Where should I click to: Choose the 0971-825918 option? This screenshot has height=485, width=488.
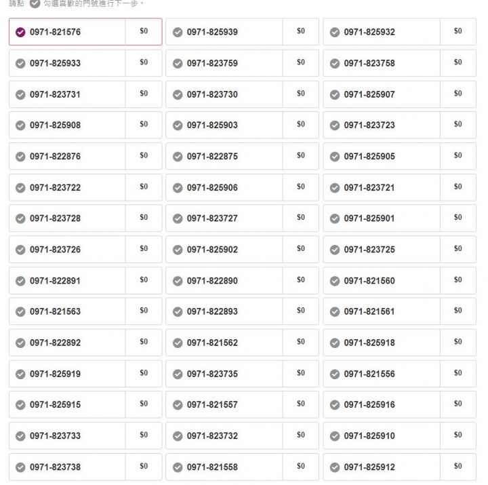[x=400, y=343]
